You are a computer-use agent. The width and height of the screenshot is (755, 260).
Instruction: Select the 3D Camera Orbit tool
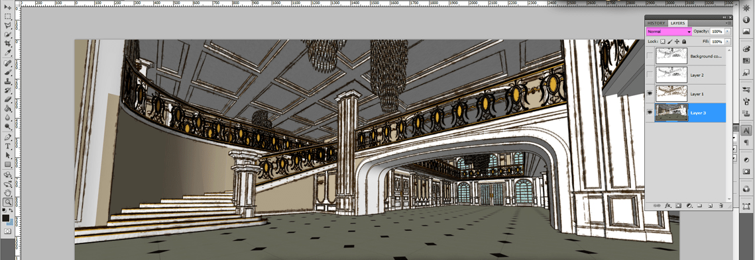pyautogui.click(x=8, y=184)
